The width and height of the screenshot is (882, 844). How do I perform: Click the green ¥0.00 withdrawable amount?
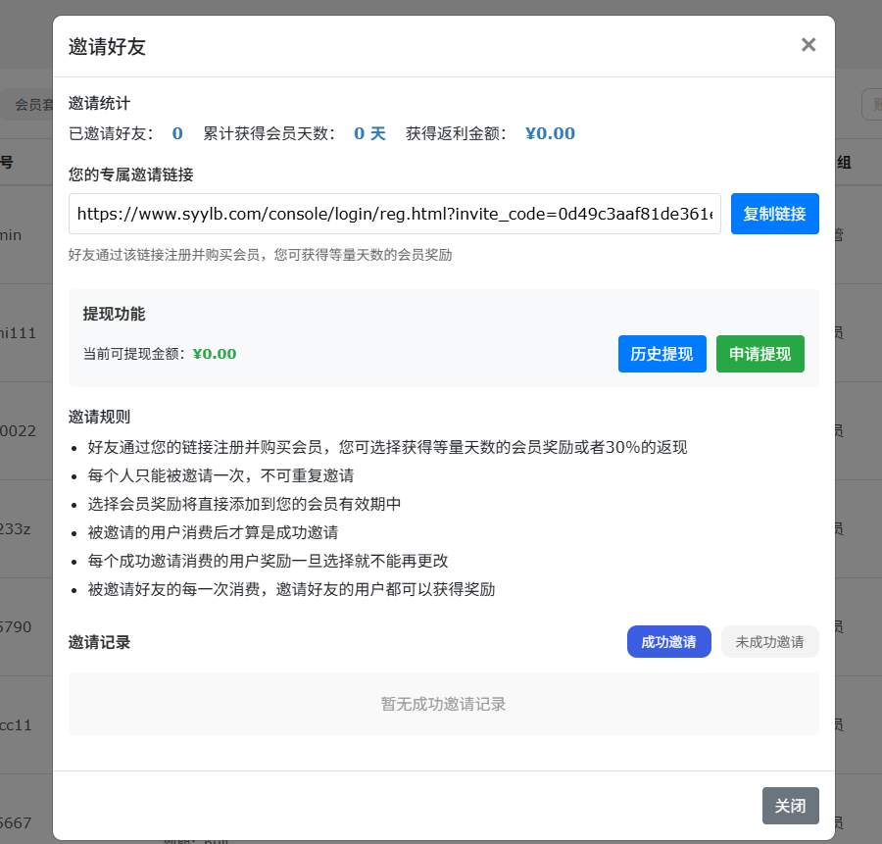pos(214,354)
